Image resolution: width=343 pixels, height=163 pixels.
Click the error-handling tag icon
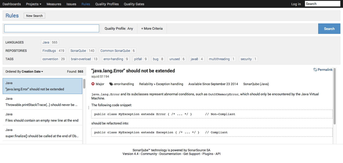(111, 84)
